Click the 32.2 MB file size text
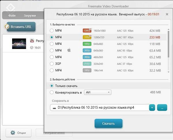Viewport: 173px width, 140px height. pos(155,71)
